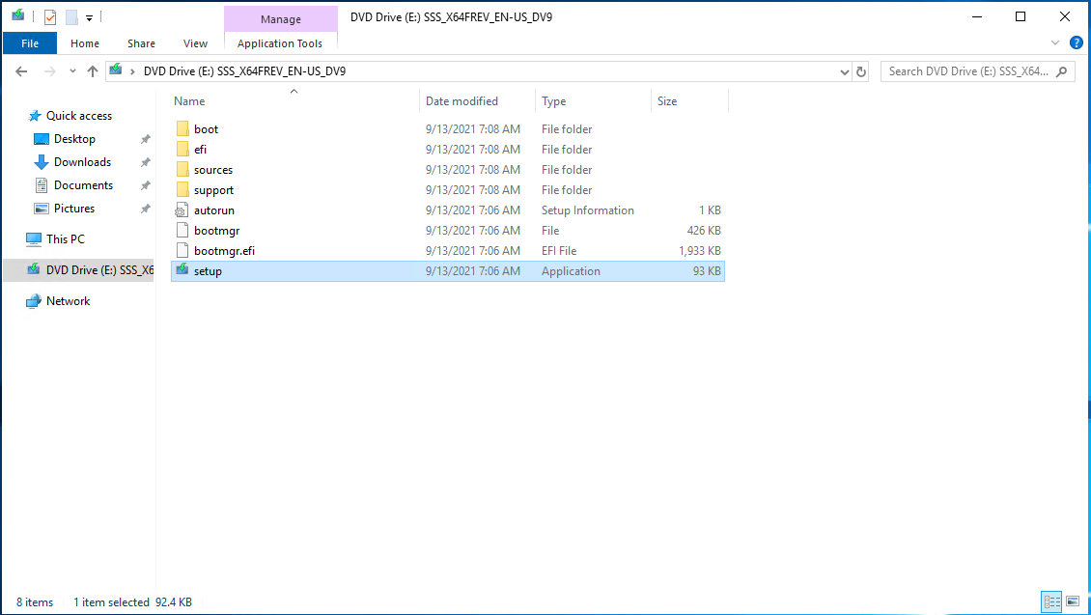Open Downloads in Quick access
Screen dimensions: 1091x615
[x=82, y=161]
